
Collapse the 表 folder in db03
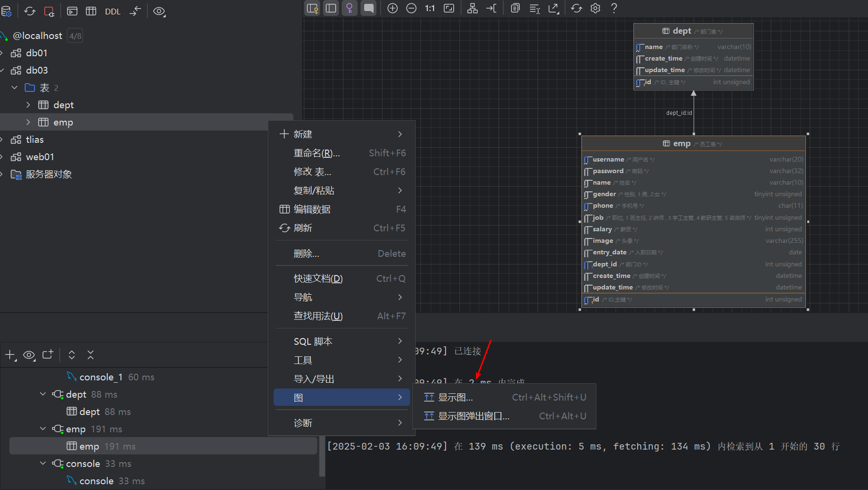coord(14,88)
